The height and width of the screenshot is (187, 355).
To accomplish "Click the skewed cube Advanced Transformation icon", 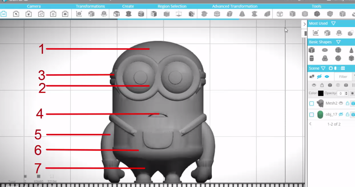I will tap(230, 14).
